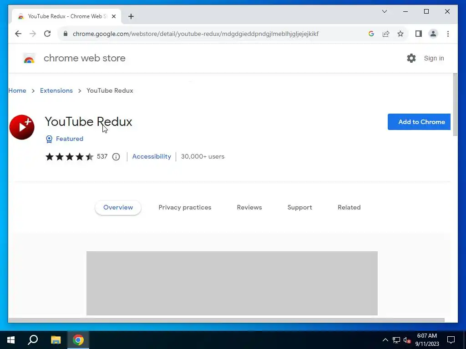Open Chrome Web Store settings gear
This screenshot has height=349, width=466.
pos(411,58)
